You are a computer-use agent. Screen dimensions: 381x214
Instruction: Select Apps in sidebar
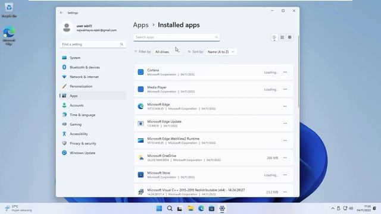93,96
